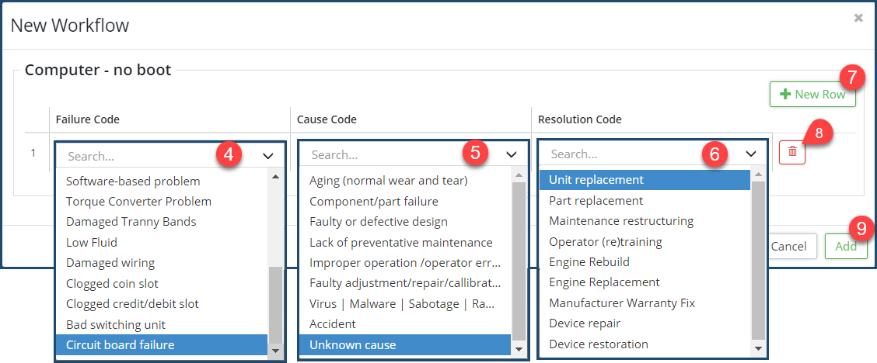Click the Add button
Screen dimensions: 877x363
(845, 246)
